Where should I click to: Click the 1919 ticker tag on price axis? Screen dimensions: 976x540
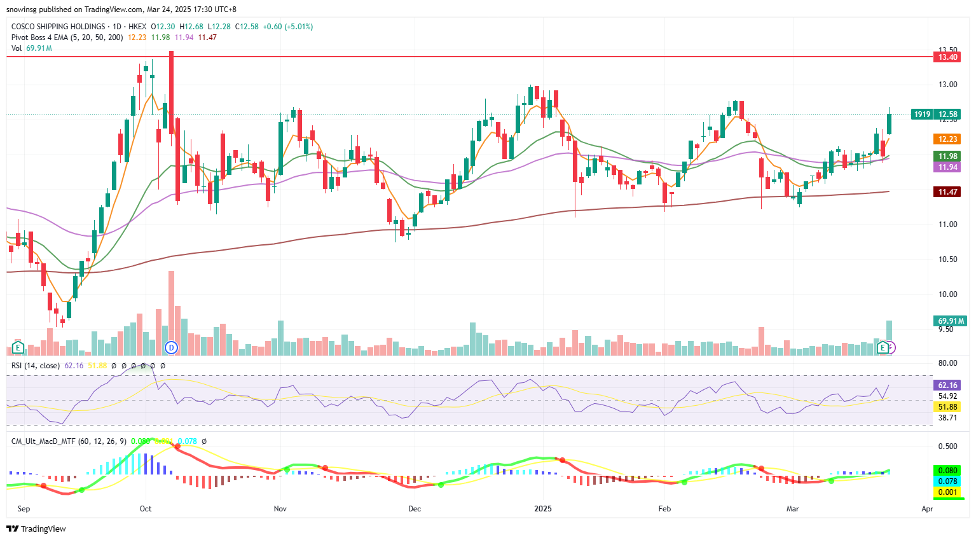coord(922,114)
